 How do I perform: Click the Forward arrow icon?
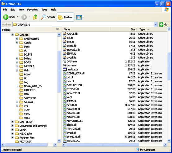pos(24,17)
